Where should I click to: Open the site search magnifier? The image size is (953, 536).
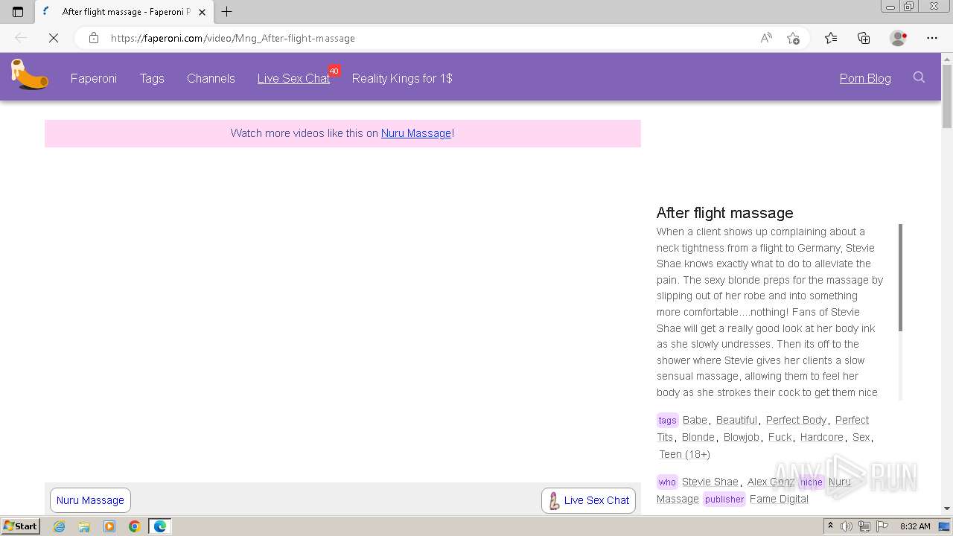pos(919,77)
